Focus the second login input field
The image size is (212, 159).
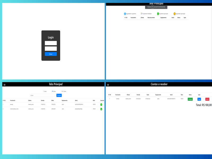(x=51, y=48)
